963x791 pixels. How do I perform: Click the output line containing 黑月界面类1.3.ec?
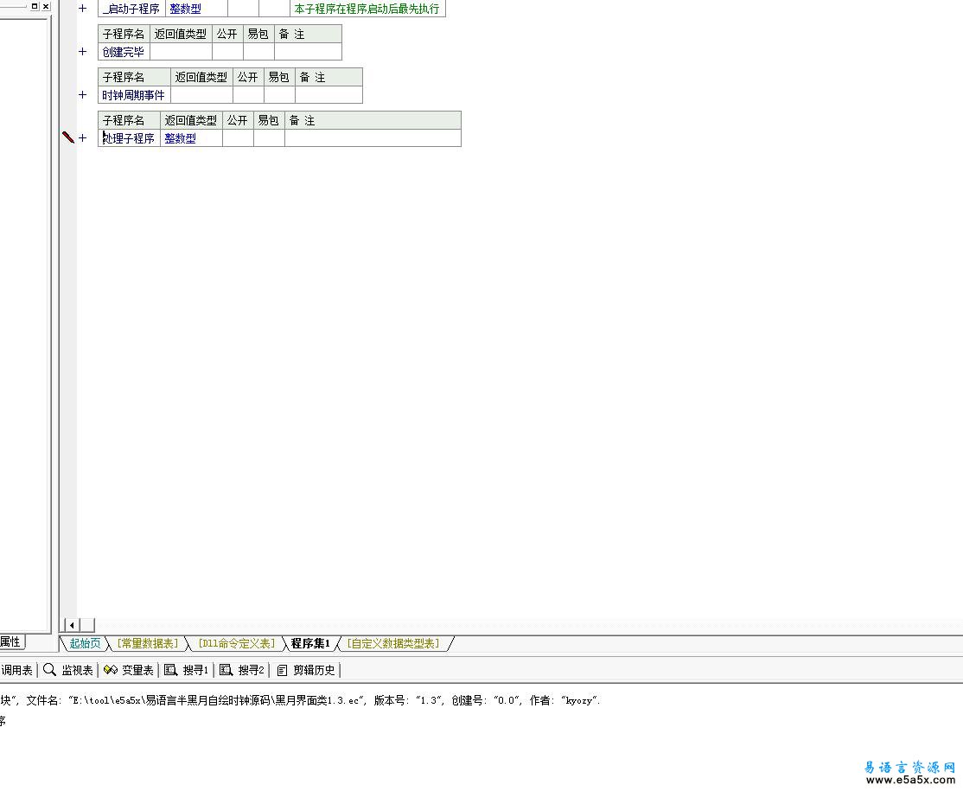[300, 700]
